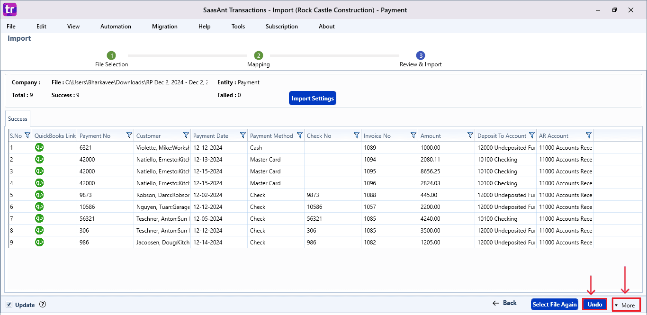
Task: Open the Amount column filter
Action: pos(470,135)
